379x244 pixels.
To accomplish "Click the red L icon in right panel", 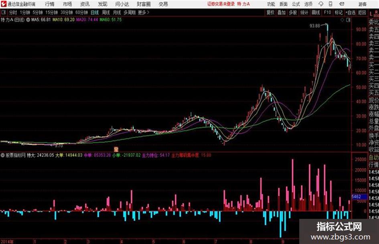I will 371,14.
